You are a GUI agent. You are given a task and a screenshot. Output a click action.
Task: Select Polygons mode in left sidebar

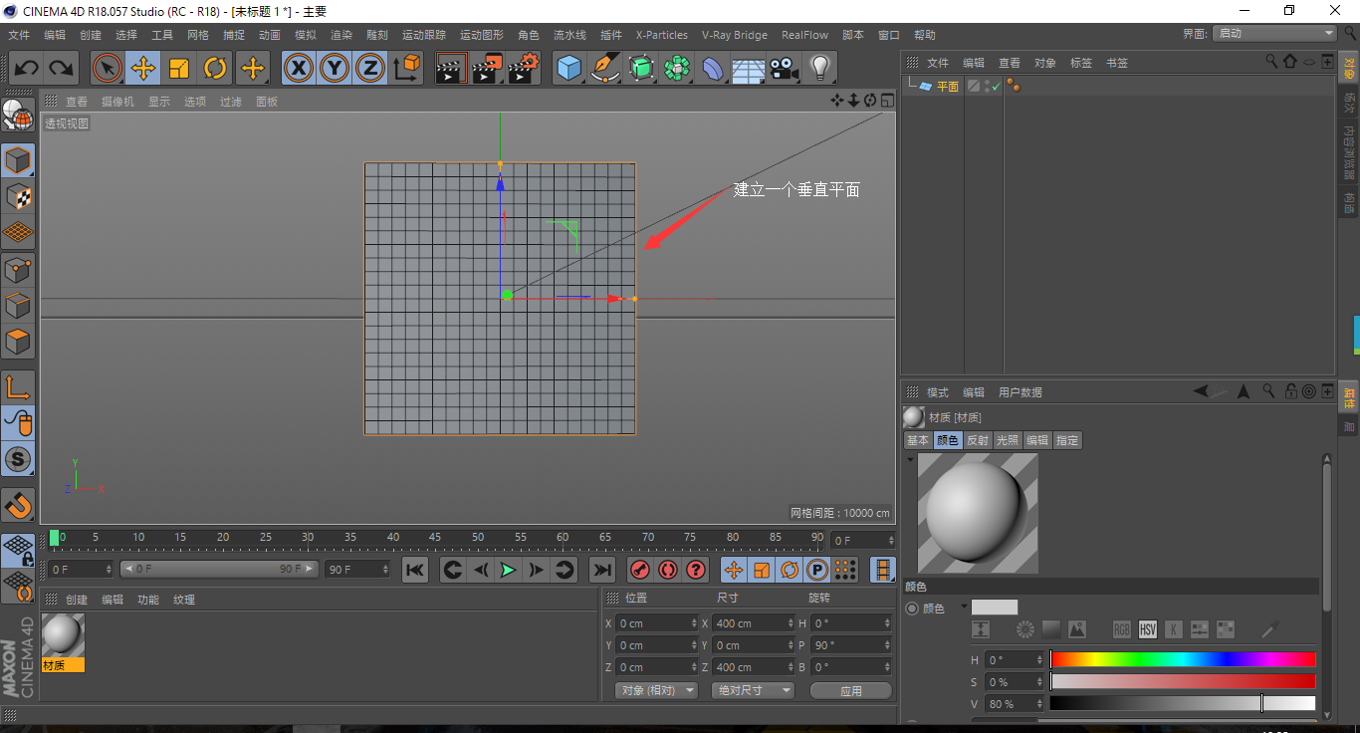18,342
